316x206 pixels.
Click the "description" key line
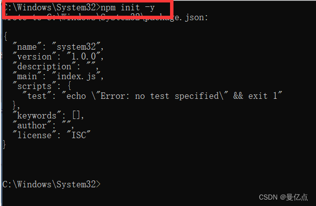click(x=44, y=66)
